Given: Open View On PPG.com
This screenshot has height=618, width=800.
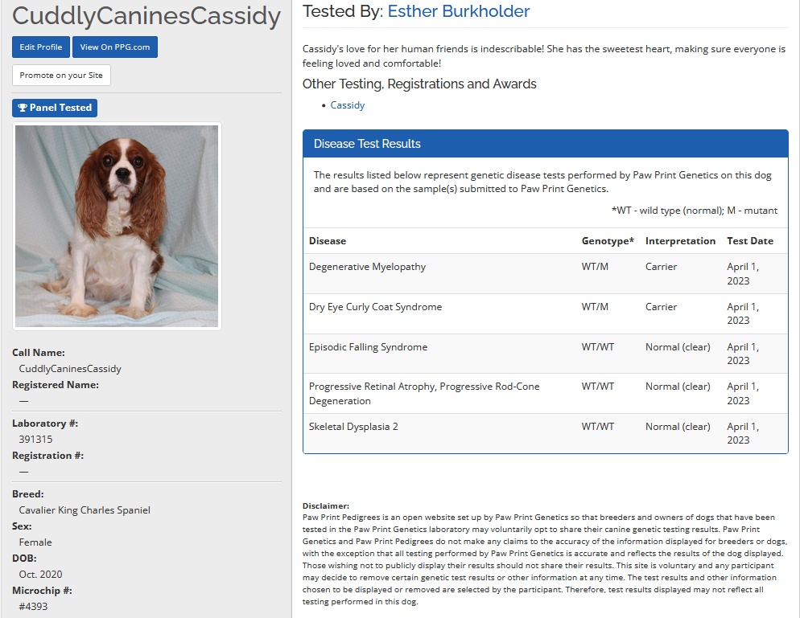Looking at the screenshot, I should pyautogui.click(x=115, y=47).
